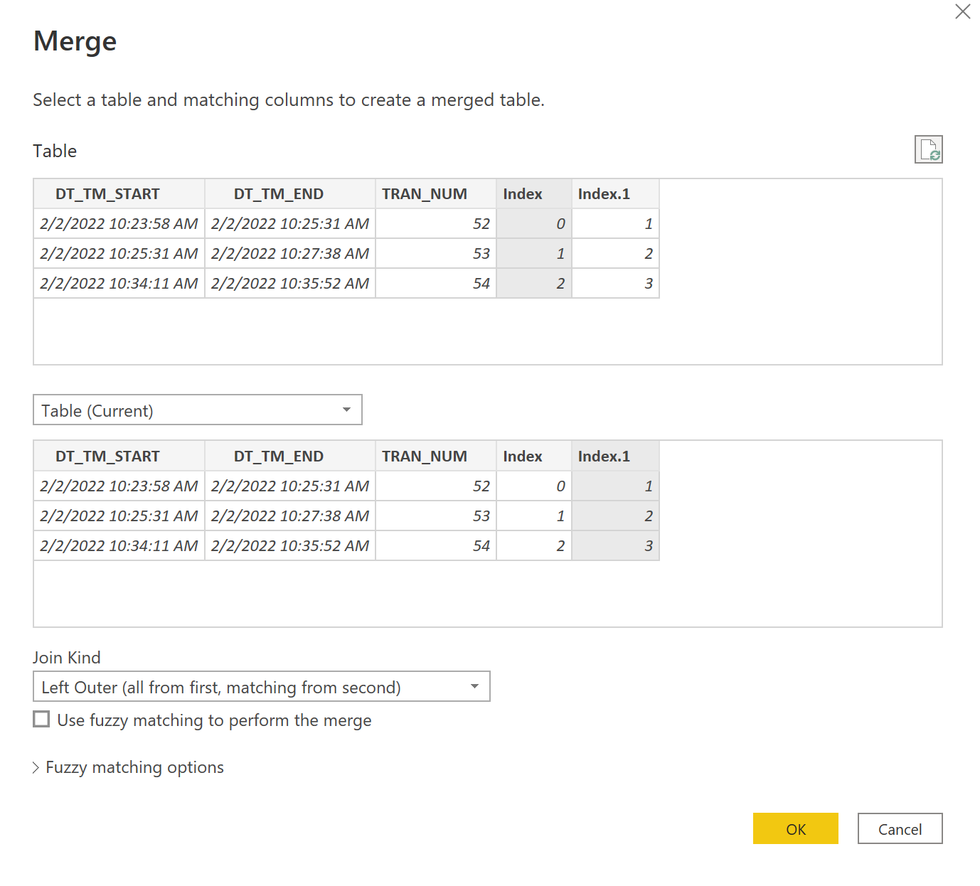
Task: Select DT_TM_START column header in bottom table
Action: (119, 457)
